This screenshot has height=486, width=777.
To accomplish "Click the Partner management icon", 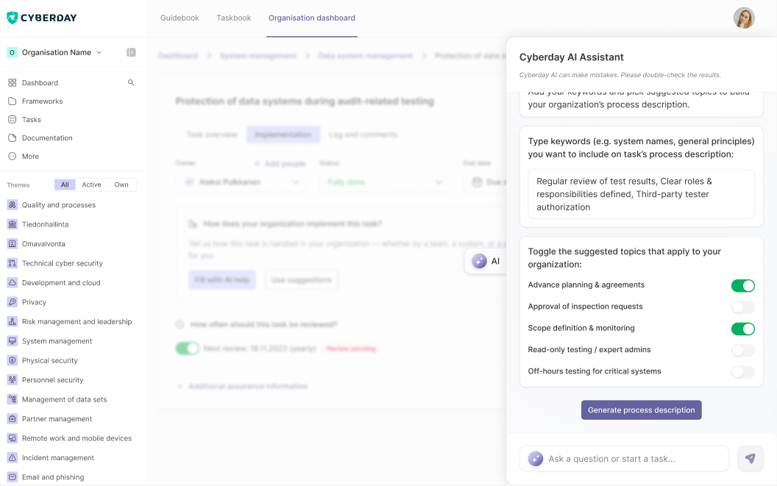I will [13, 418].
